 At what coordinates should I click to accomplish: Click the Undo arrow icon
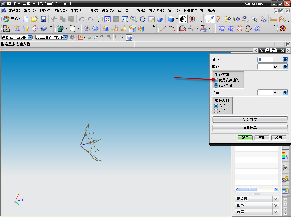pos(82,19)
